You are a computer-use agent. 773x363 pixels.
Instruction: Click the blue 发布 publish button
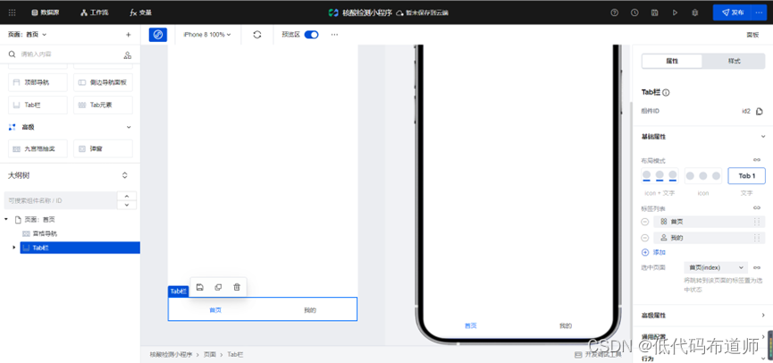tap(732, 13)
